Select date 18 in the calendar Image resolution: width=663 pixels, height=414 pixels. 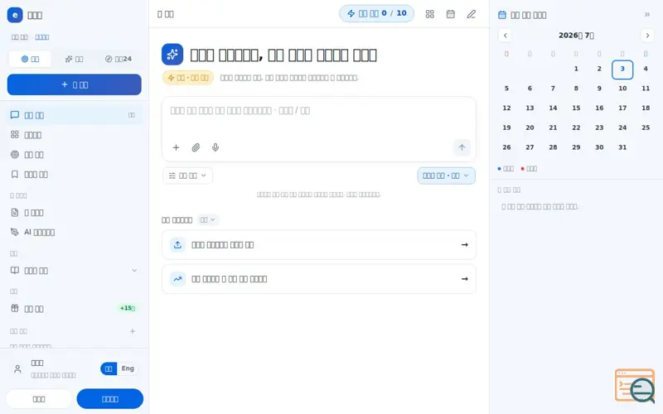[646, 108]
